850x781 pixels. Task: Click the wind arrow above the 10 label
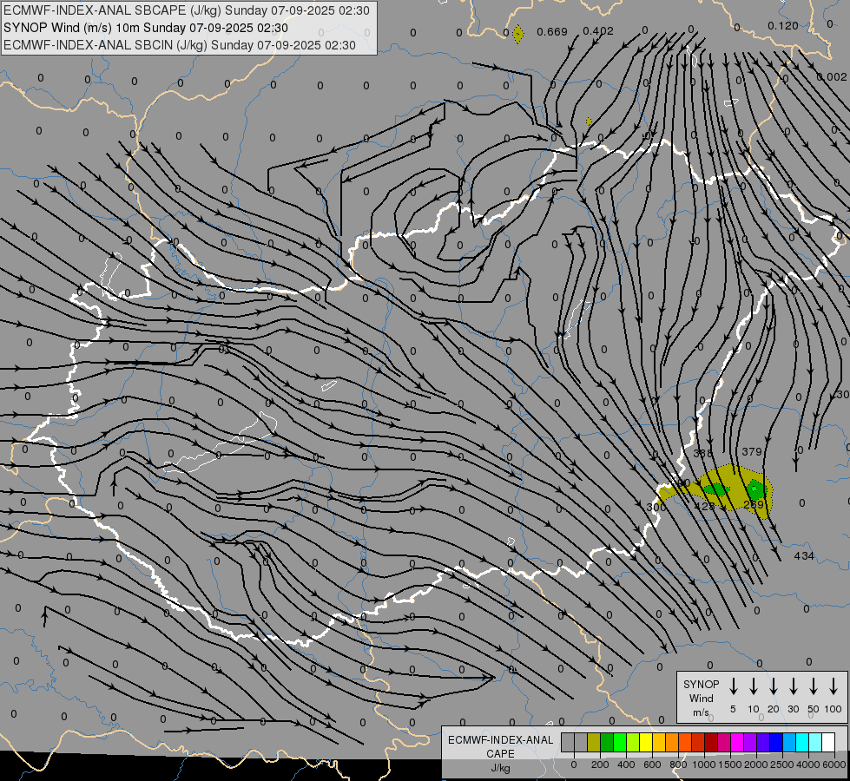753,686
